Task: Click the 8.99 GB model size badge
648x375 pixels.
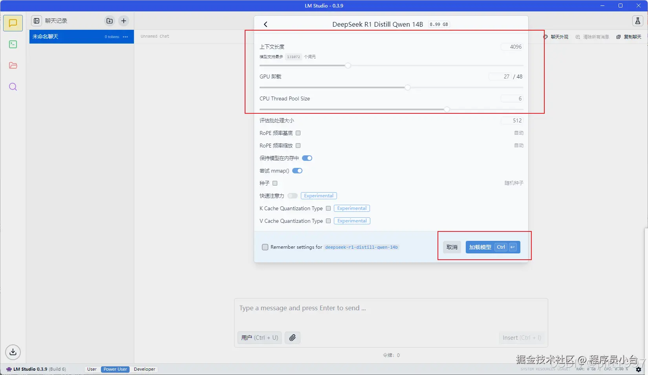Action: tap(439, 24)
